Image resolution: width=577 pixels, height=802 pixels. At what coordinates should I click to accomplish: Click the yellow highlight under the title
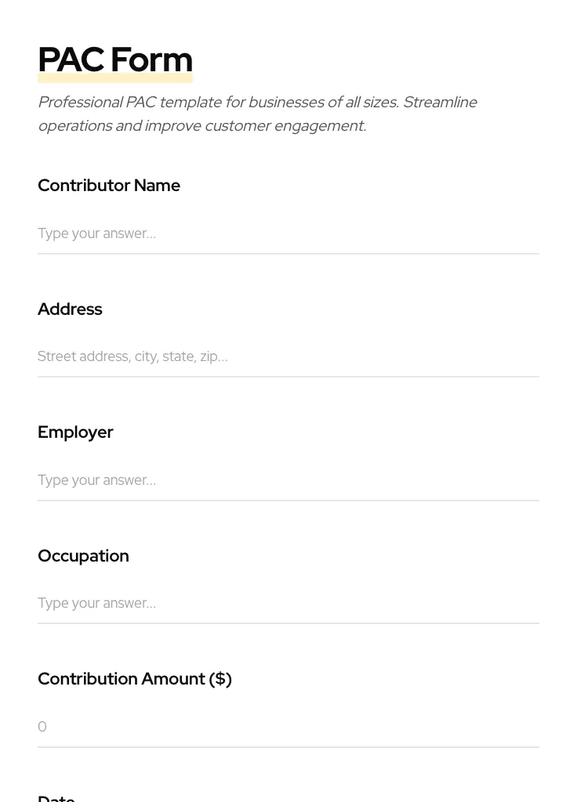pos(115,79)
